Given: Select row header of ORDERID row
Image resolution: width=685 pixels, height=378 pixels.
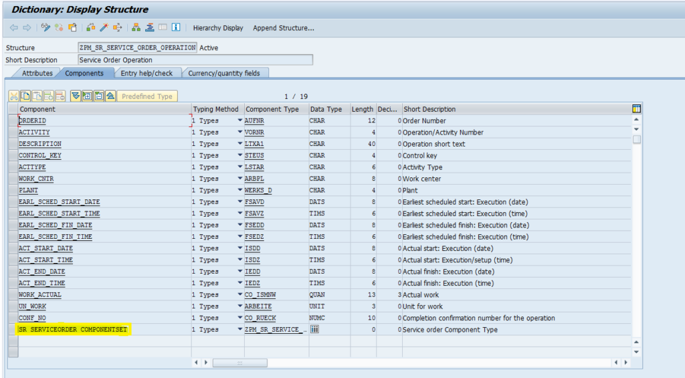Looking at the screenshot, I should [13, 120].
